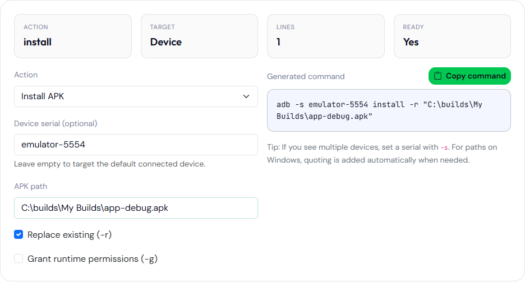Image resolution: width=525 pixels, height=282 pixels.
Task: Click the APK path field label
Action: point(30,186)
